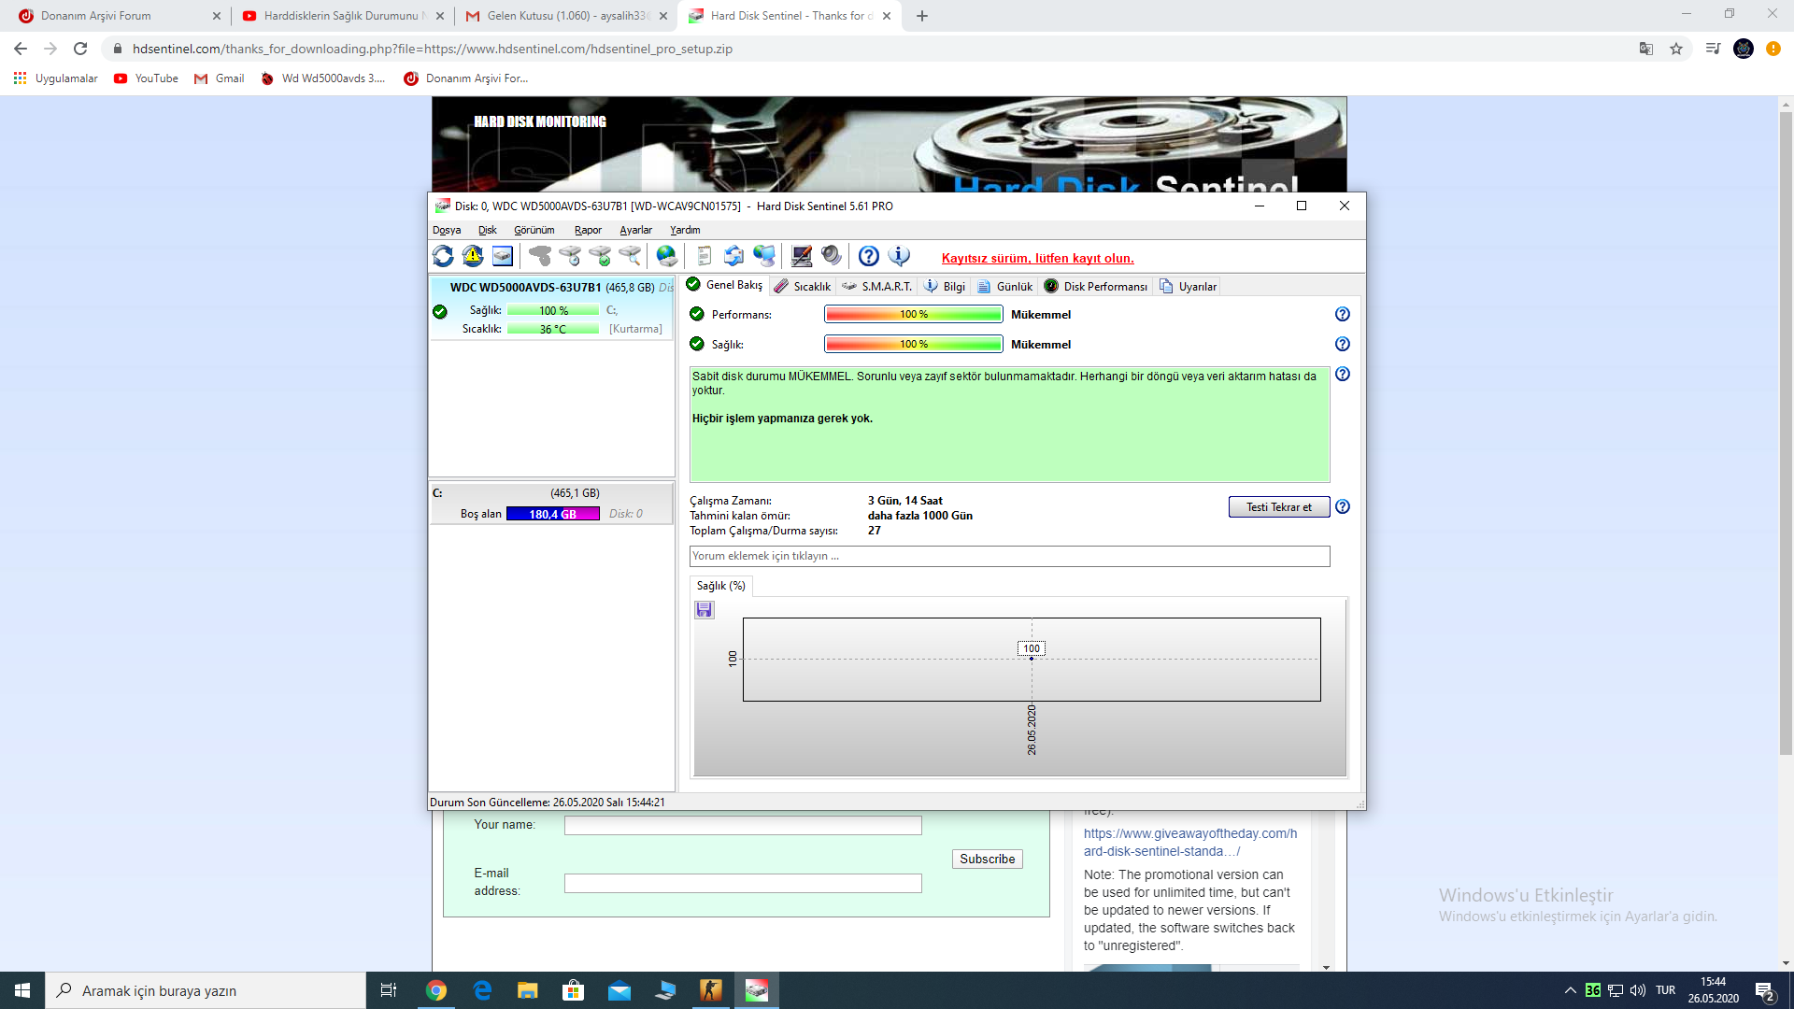Switch to Bilgi tab
Image resolution: width=1794 pixels, height=1009 pixels.
[945, 287]
